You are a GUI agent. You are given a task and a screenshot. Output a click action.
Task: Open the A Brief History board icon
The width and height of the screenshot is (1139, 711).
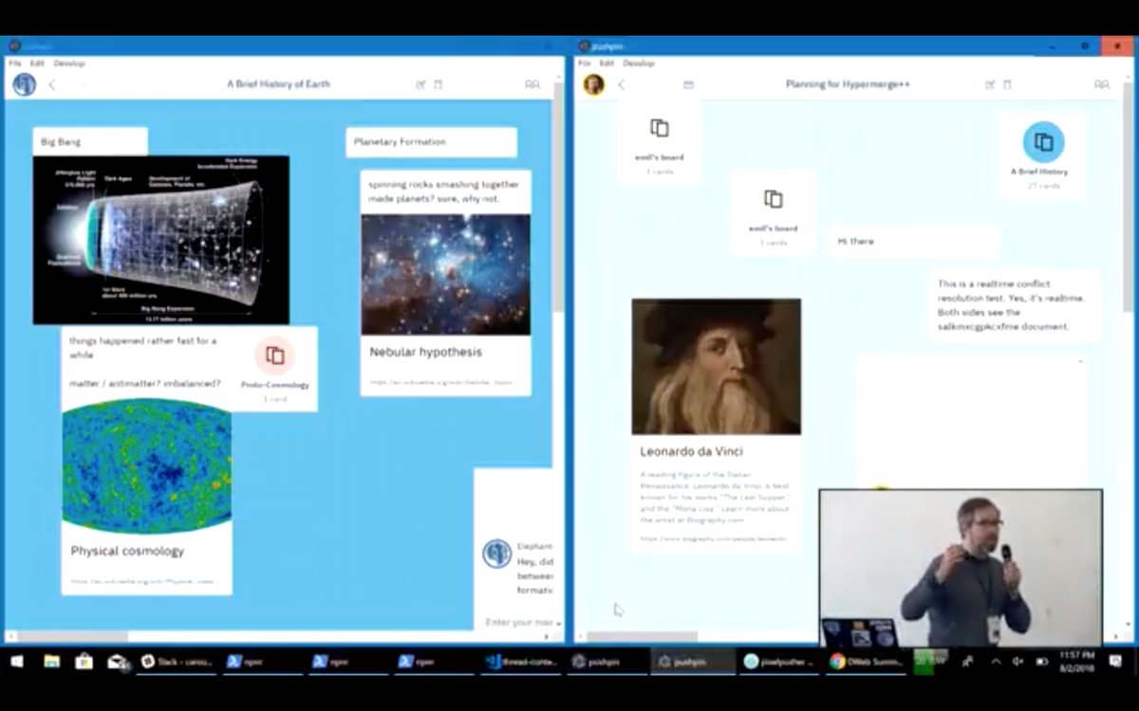(x=1043, y=142)
